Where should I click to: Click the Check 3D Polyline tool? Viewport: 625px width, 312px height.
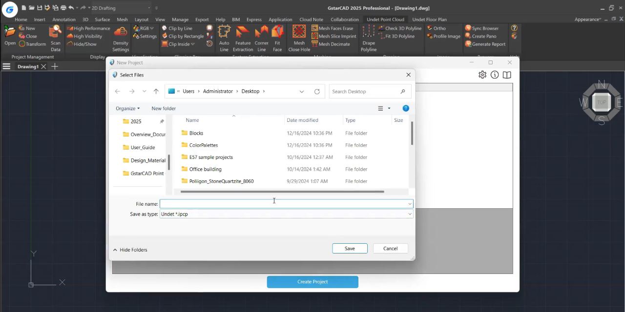[400, 28]
